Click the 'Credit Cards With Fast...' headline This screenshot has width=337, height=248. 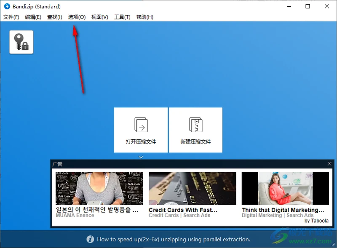point(183,210)
